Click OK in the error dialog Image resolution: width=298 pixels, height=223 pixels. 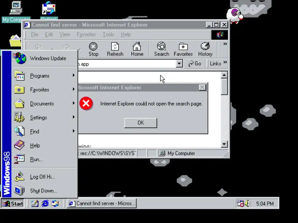pos(141,123)
